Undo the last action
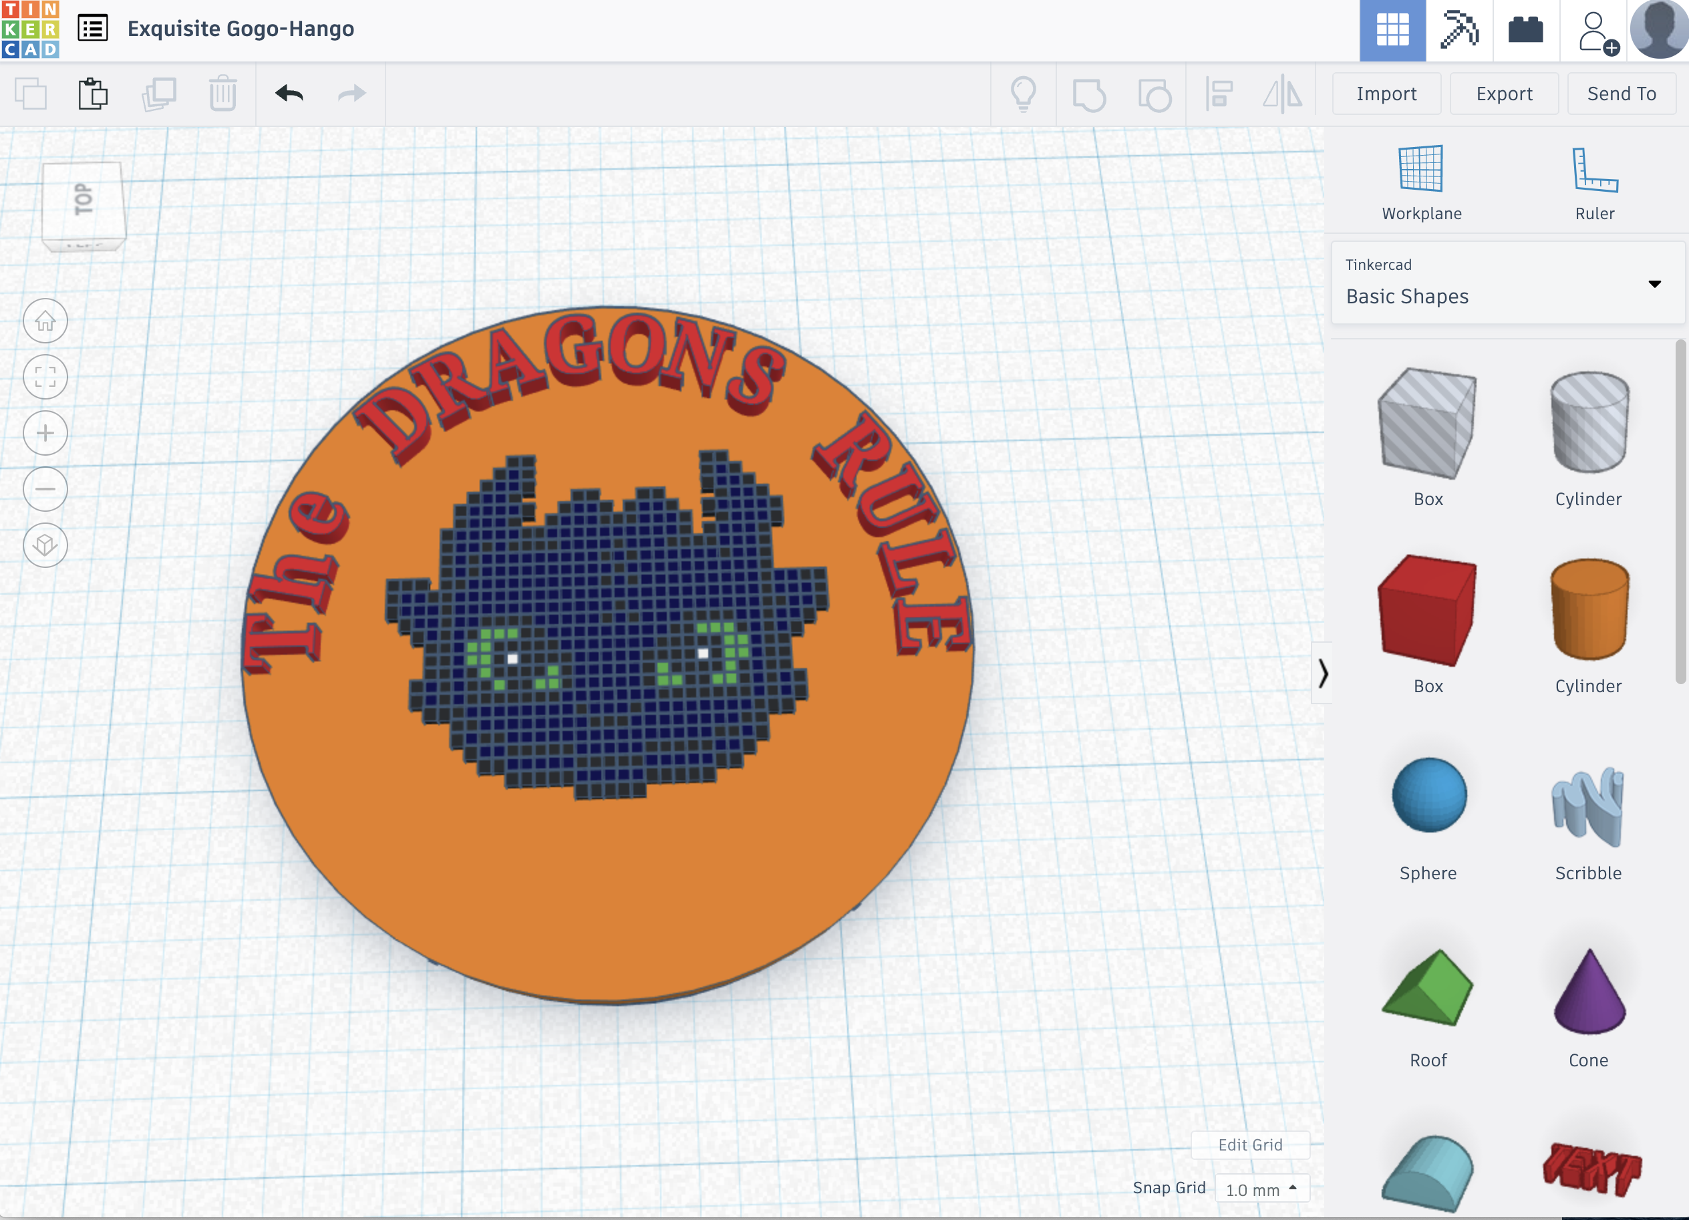 [x=289, y=94]
